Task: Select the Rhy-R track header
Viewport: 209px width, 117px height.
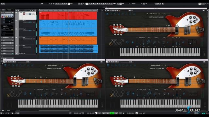Action: pyautogui.click(x=27, y=32)
